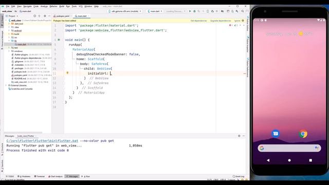Viewport: 329px width, 185px height.
Task: Open the Navigate menu
Action: (27, 6)
